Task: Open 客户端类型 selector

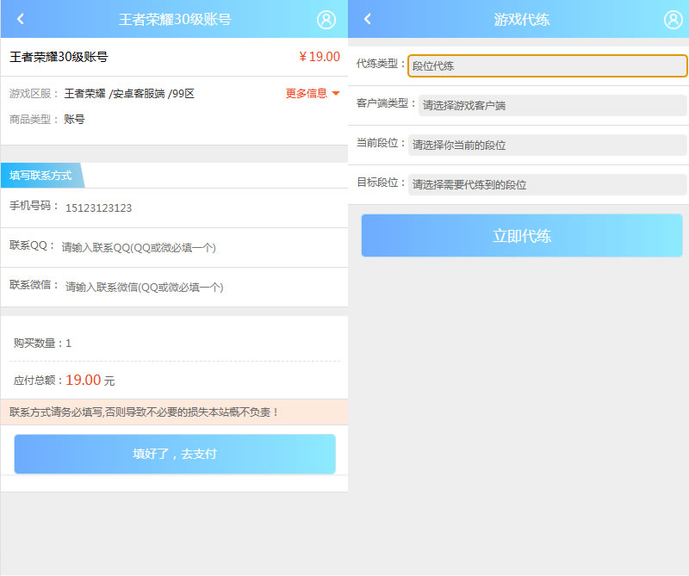Action: [x=552, y=105]
